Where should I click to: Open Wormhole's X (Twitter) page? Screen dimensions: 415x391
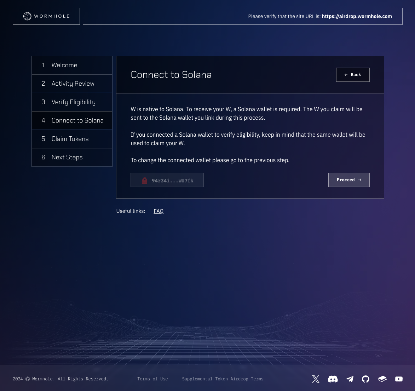pos(316,379)
